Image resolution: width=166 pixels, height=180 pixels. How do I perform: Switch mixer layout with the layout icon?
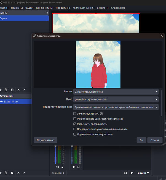tap(125, 173)
